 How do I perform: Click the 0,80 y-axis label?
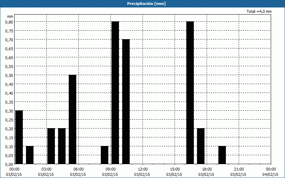click(9, 22)
